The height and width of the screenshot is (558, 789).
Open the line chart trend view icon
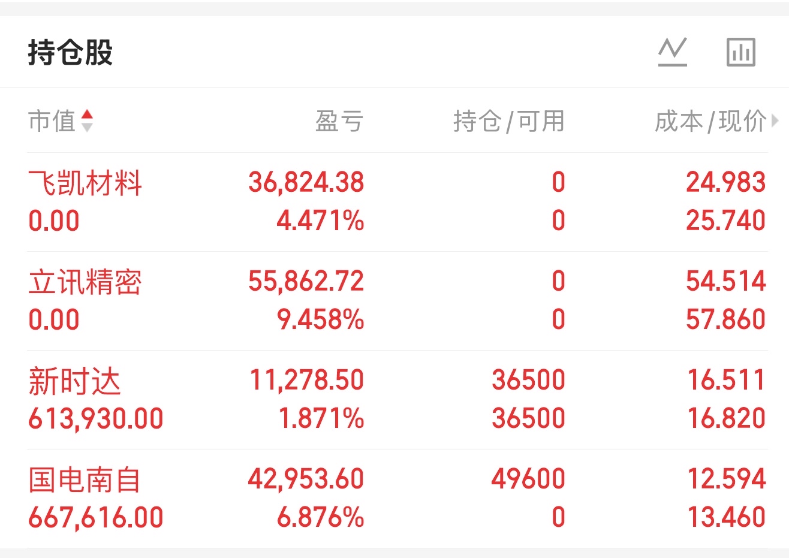672,52
